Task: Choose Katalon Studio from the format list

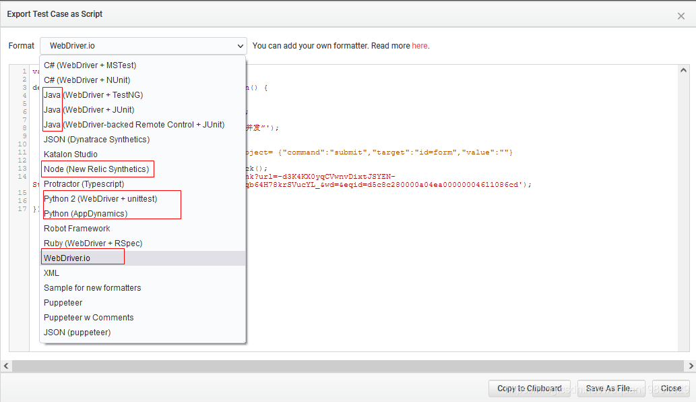Action: [142, 154]
